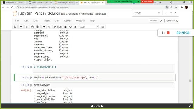Image resolution: width=194 pixels, height=109 pixels.
Task: Cut selected cells with scissors icon
Action: point(27,27)
